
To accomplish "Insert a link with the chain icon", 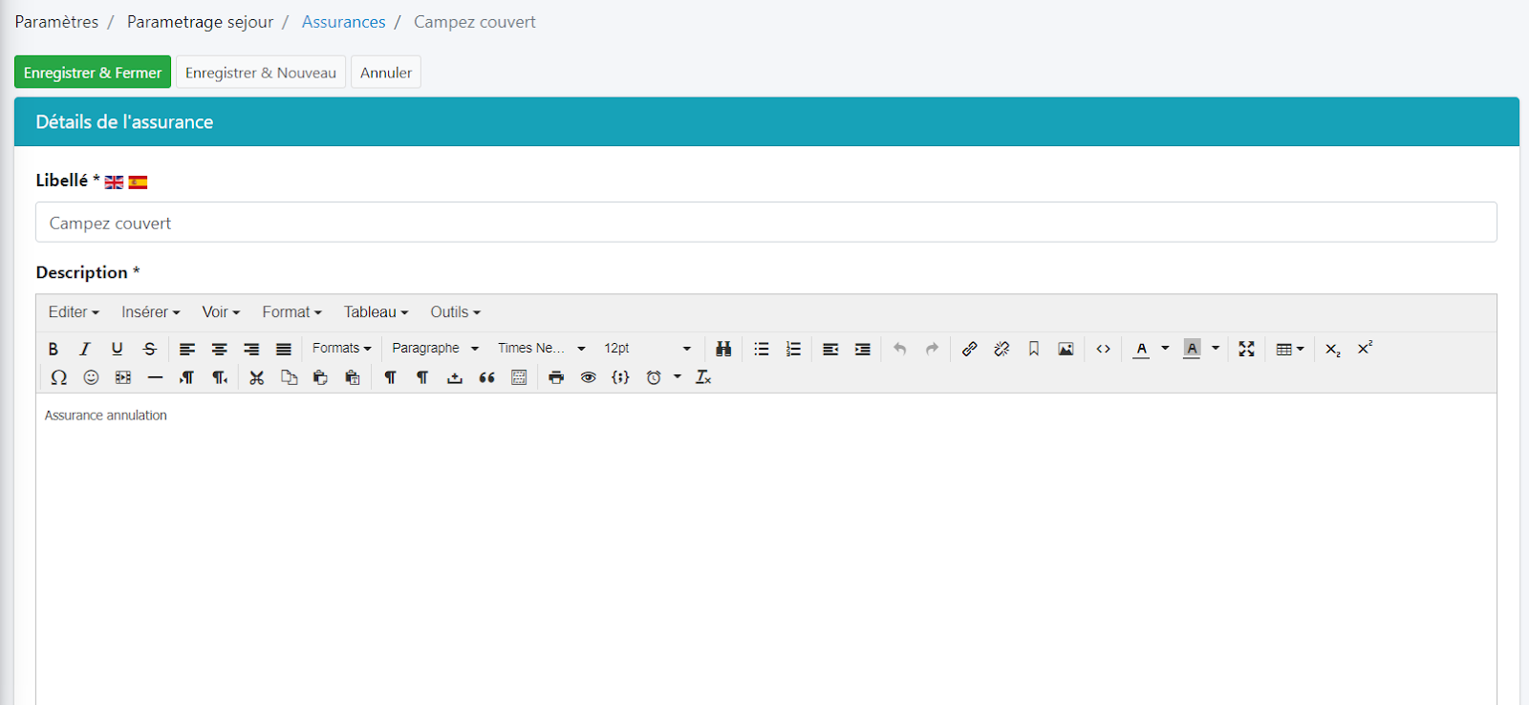I will pos(969,349).
